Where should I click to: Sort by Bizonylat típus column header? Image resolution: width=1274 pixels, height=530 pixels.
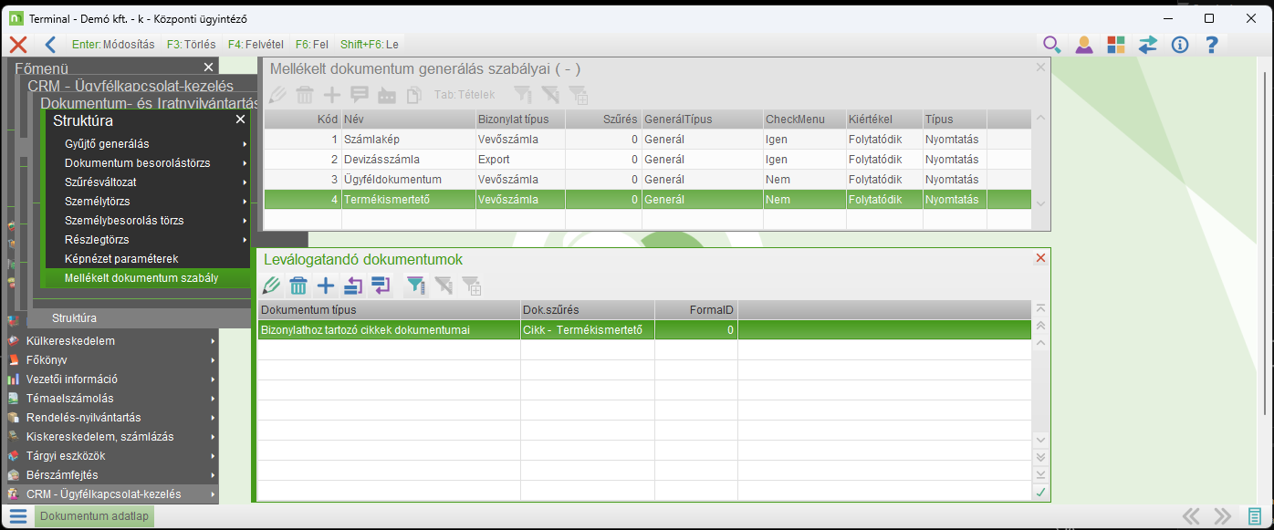click(x=520, y=120)
